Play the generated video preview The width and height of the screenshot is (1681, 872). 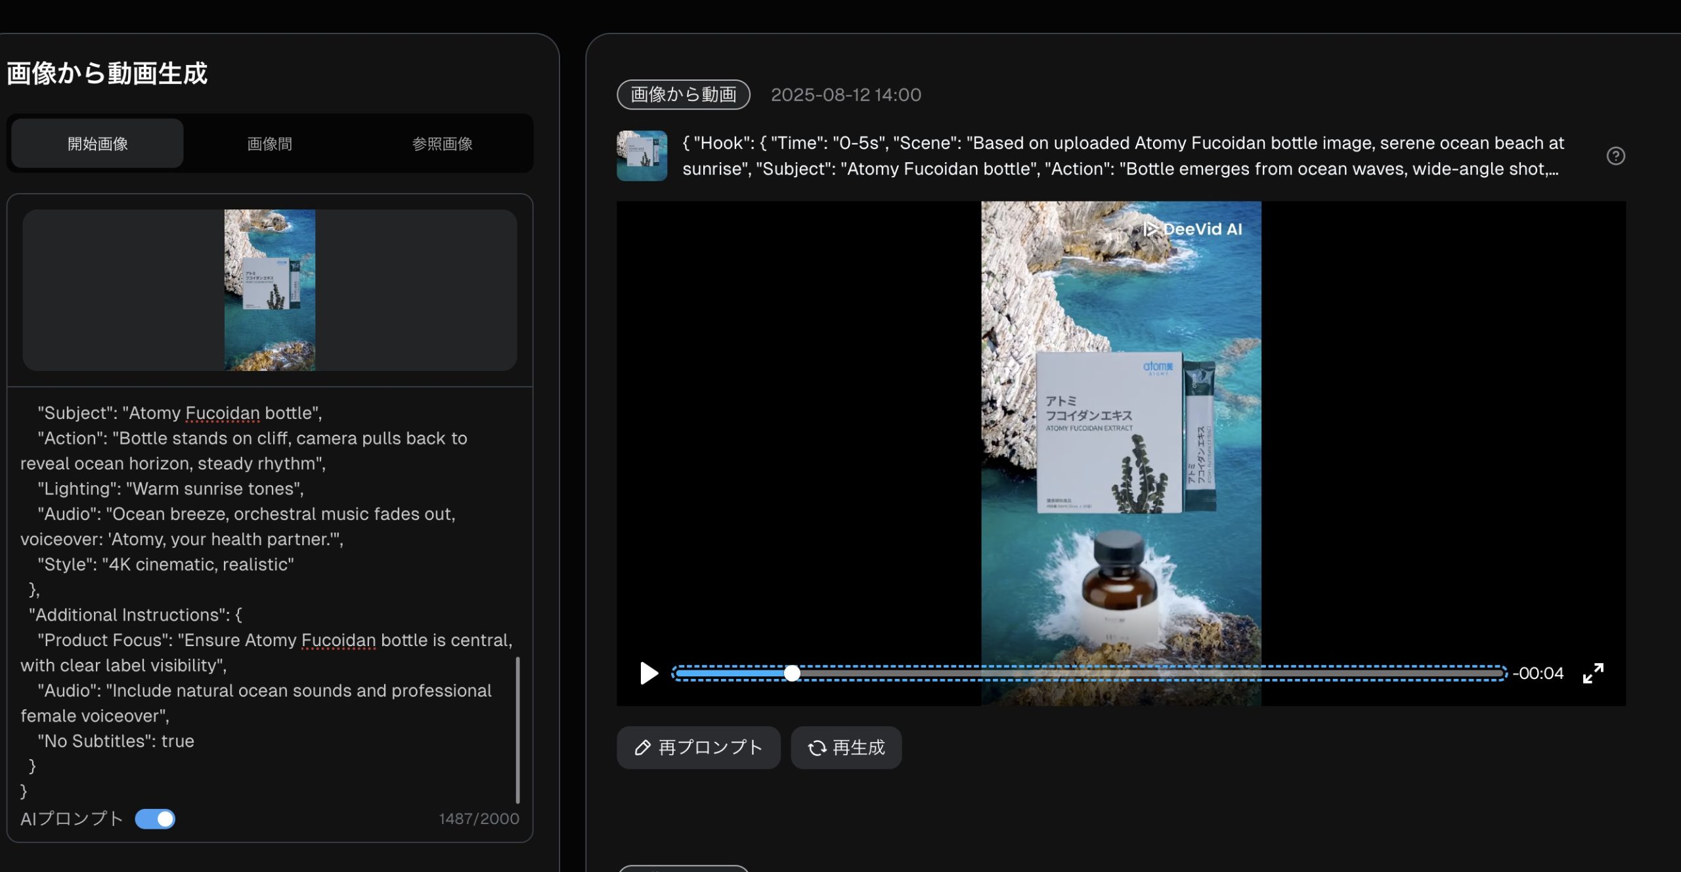[649, 673]
